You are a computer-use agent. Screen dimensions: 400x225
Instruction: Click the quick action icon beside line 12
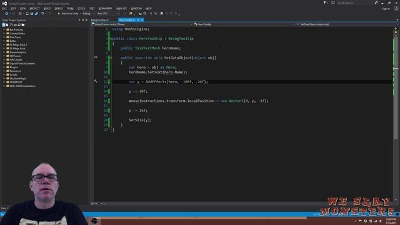[96, 81]
